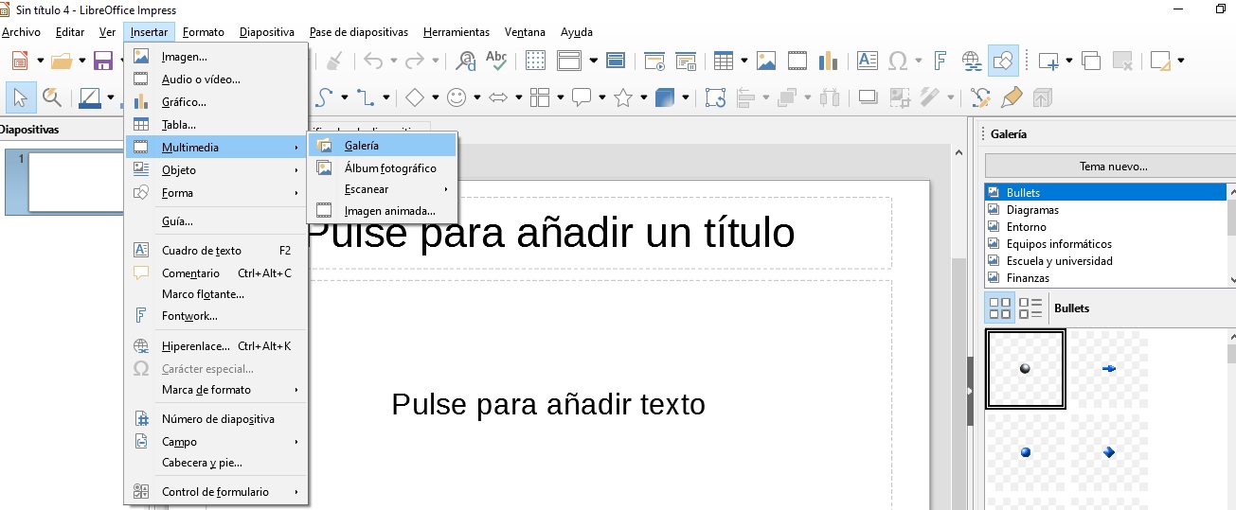The height and width of the screenshot is (510, 1236).
Task: Click the Undo arrow icon
Action: (x=373, y=61)
